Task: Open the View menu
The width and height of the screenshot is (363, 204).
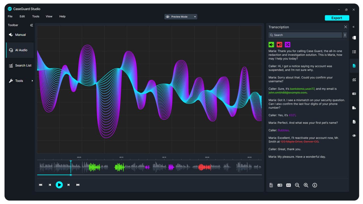Action: click(x=49, y=16)
